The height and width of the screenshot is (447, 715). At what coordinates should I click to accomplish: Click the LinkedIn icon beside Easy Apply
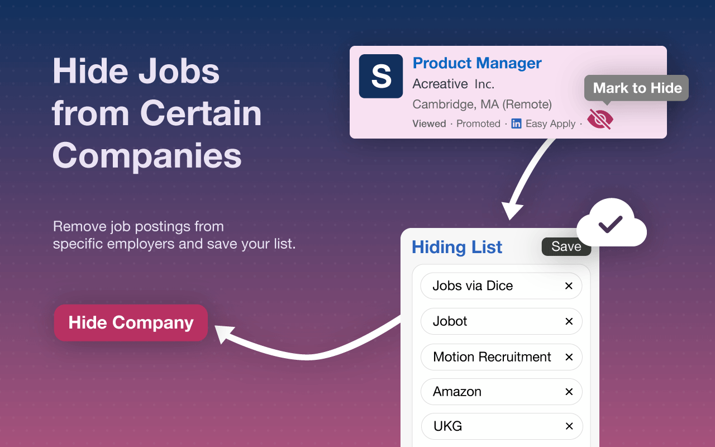click(517, 123)
